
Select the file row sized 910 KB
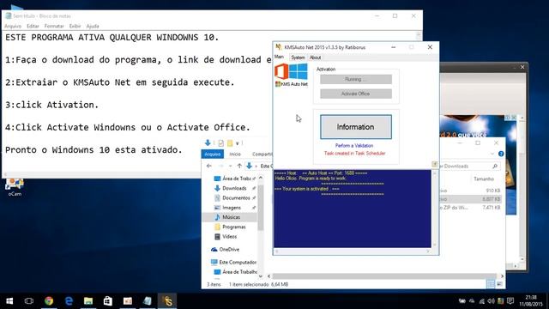[x=471, y=191]
